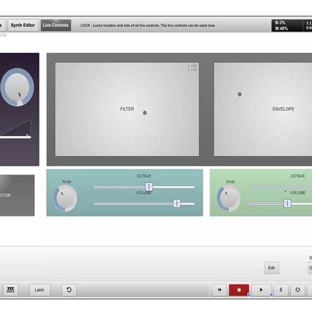Click the green panel VOLUME slider handle
This screenshot has height=312, width=312.
[x=288, y=203]
